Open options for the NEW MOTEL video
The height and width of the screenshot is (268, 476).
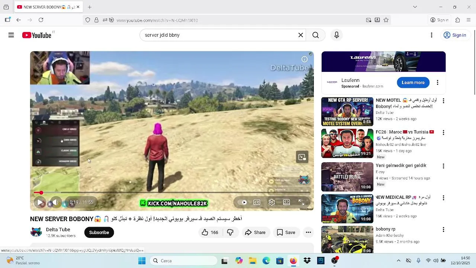[x=443, y=101]
